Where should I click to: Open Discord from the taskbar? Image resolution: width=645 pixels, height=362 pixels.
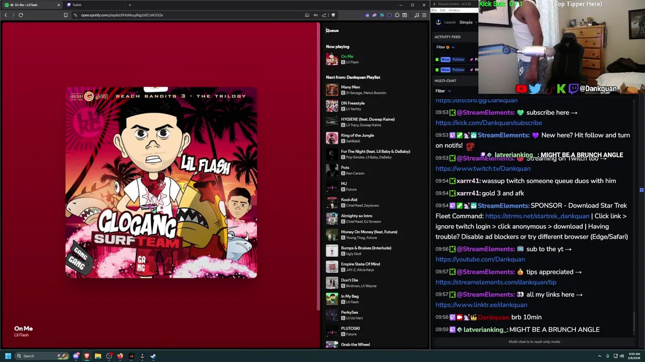tap(76, 356)
